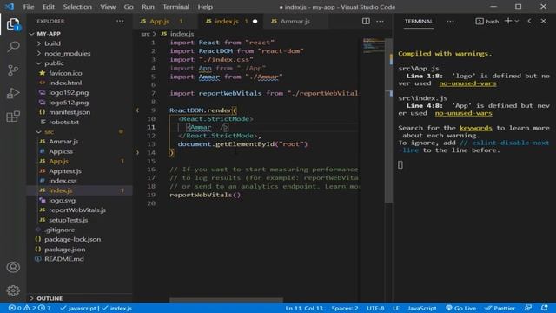Fold the ReactDOM.render block at line 9
Viewport: 556px width, 313px height.
pyautogui.click(x=137, y=110)
